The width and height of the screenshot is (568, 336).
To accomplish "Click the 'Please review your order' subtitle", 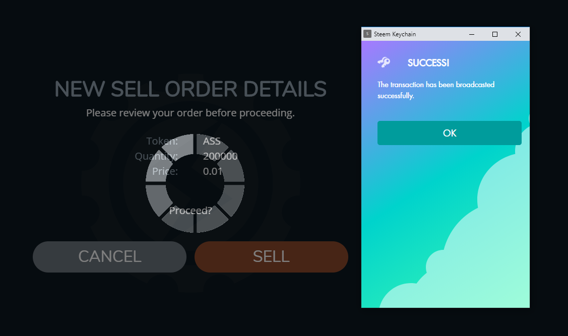I will pyautogui.click(x=191, y=113).
